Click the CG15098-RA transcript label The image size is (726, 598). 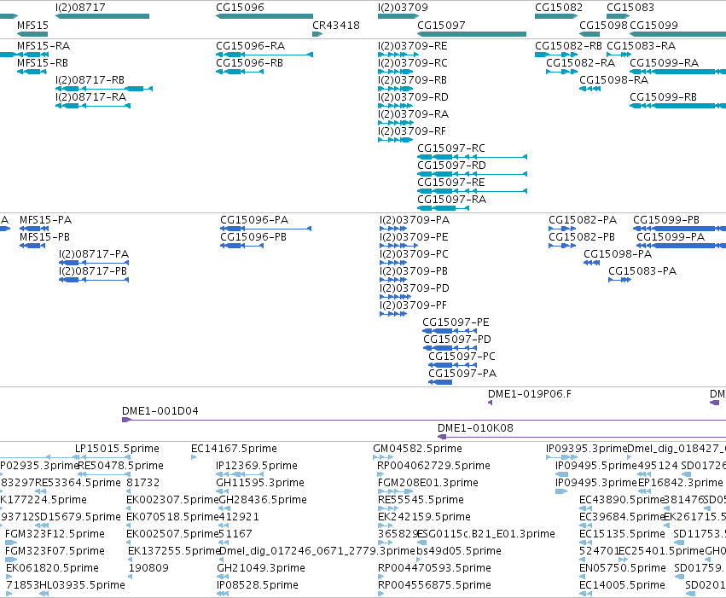(x=614, y=80)
